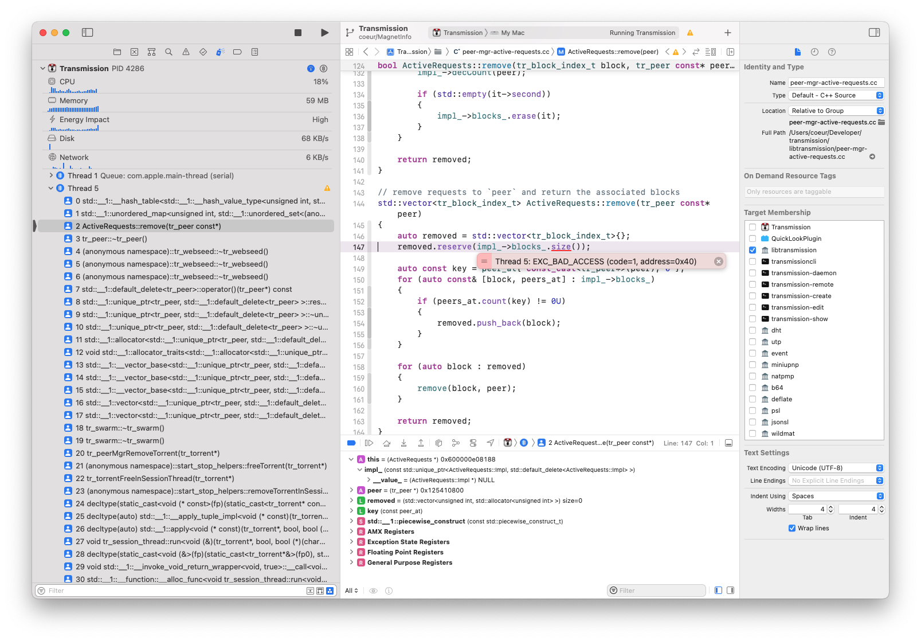Open the Breakpoint navigator

click(x=237, y=52)
